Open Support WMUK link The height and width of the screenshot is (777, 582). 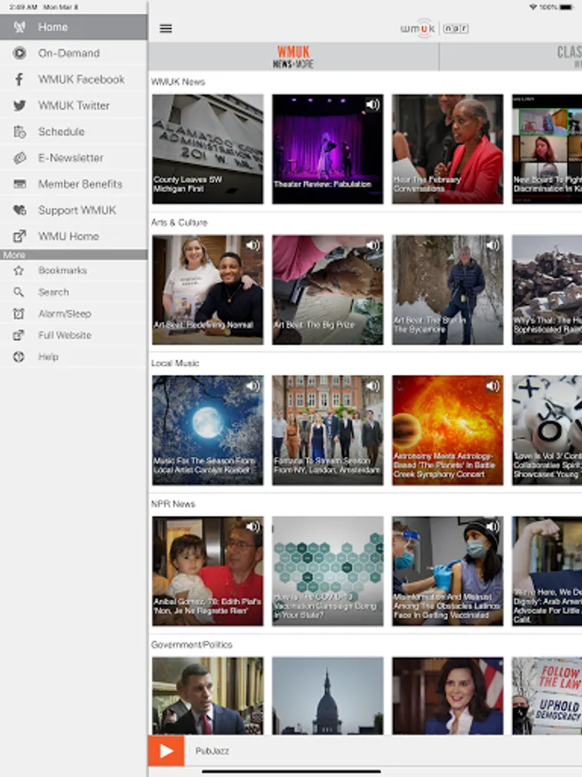pyautogui.click(x=74, y=210)
